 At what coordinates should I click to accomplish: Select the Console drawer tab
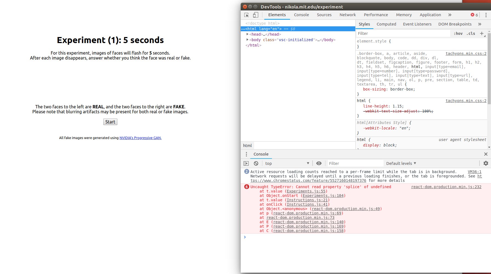[x=261, y=154]
